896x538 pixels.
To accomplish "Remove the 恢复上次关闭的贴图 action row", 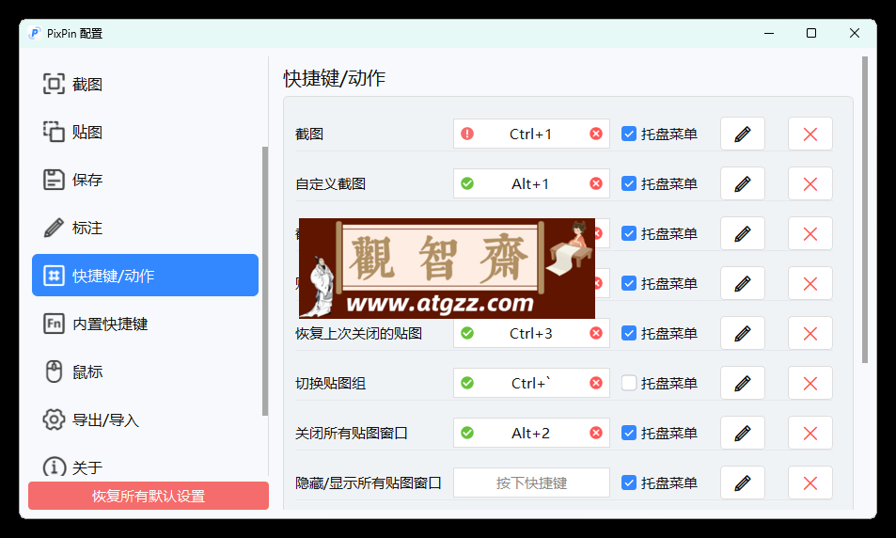I will pyautogui.click(x=810, y=333).
